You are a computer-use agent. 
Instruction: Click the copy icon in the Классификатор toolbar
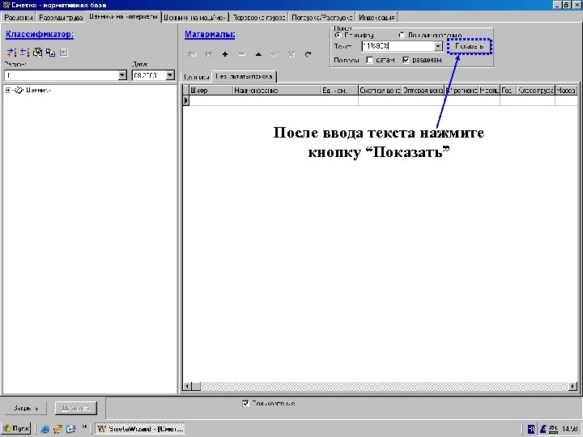(50, 53)
